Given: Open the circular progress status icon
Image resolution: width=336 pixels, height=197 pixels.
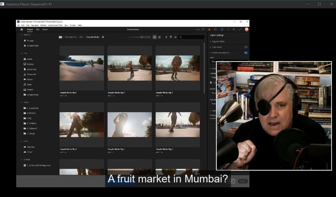Looking at the screenshot, I should (x=222, y=29).
